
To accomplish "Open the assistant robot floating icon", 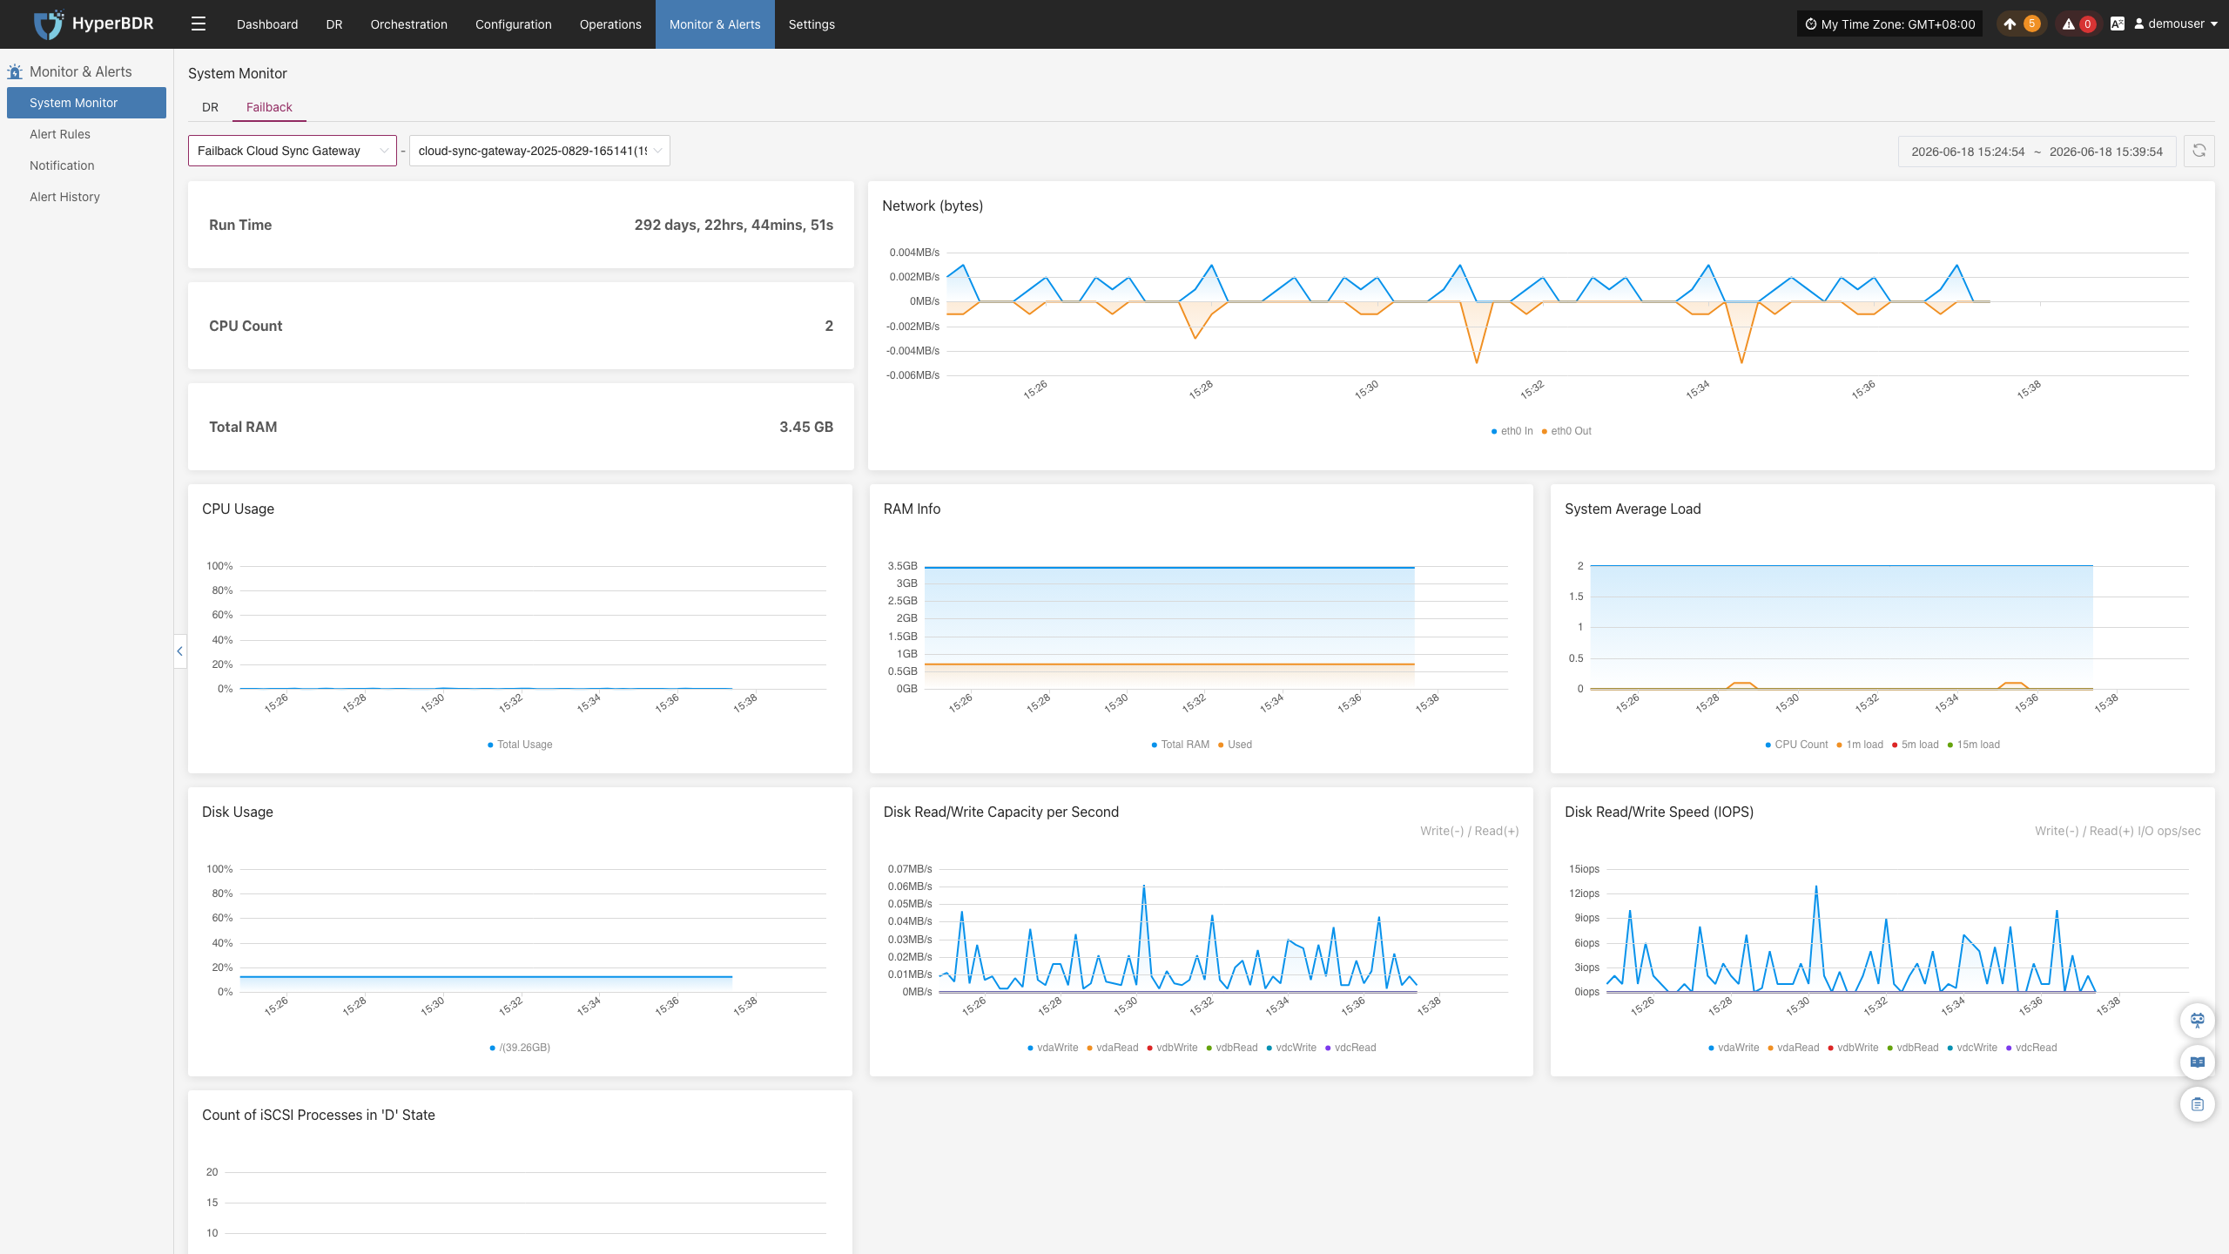I will tap(2198, 1020).
